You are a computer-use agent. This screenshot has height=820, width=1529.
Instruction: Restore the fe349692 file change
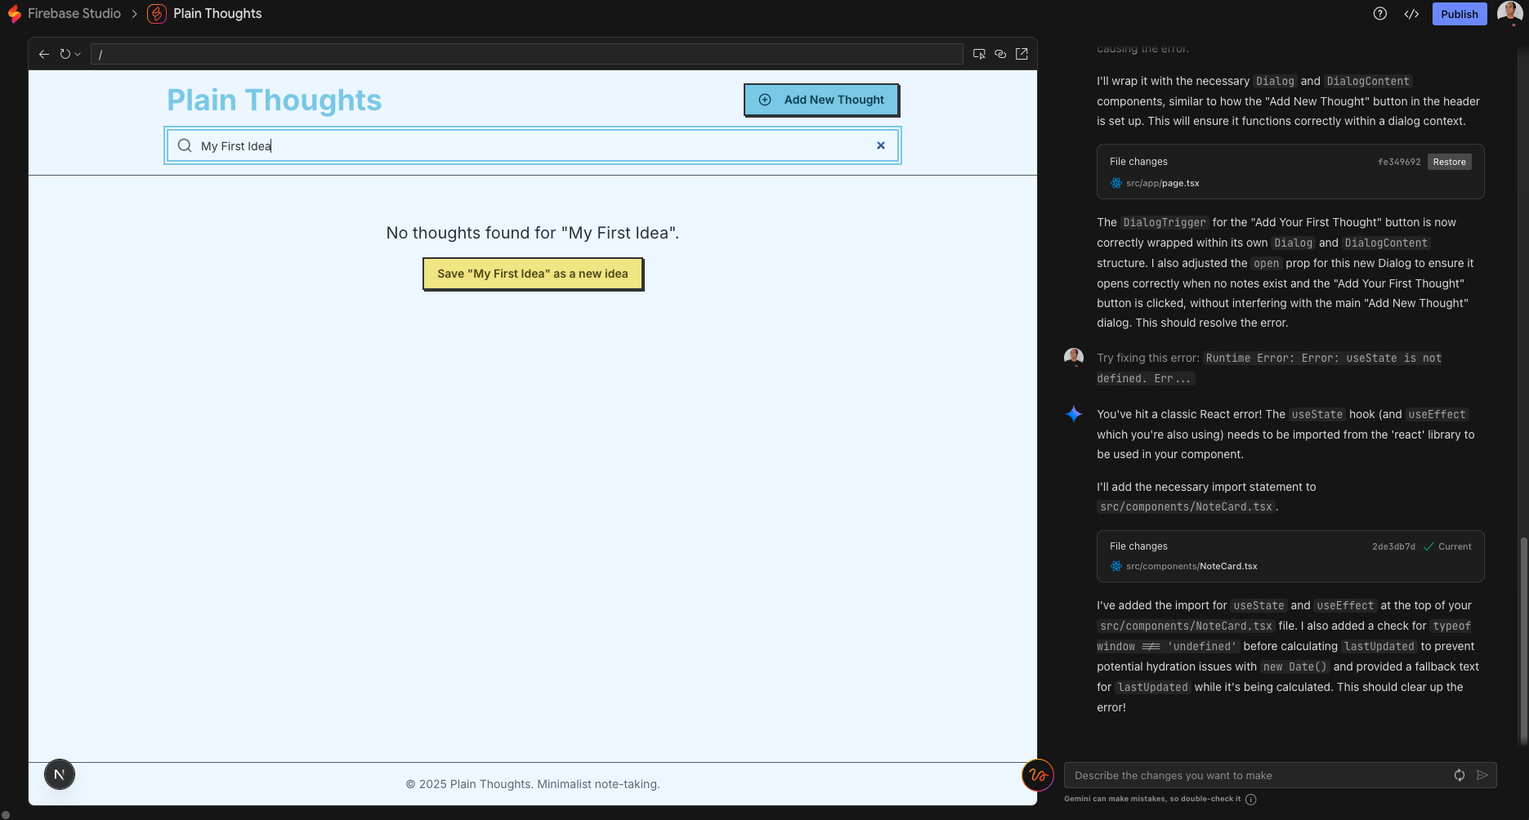[x=1449, y=162]
